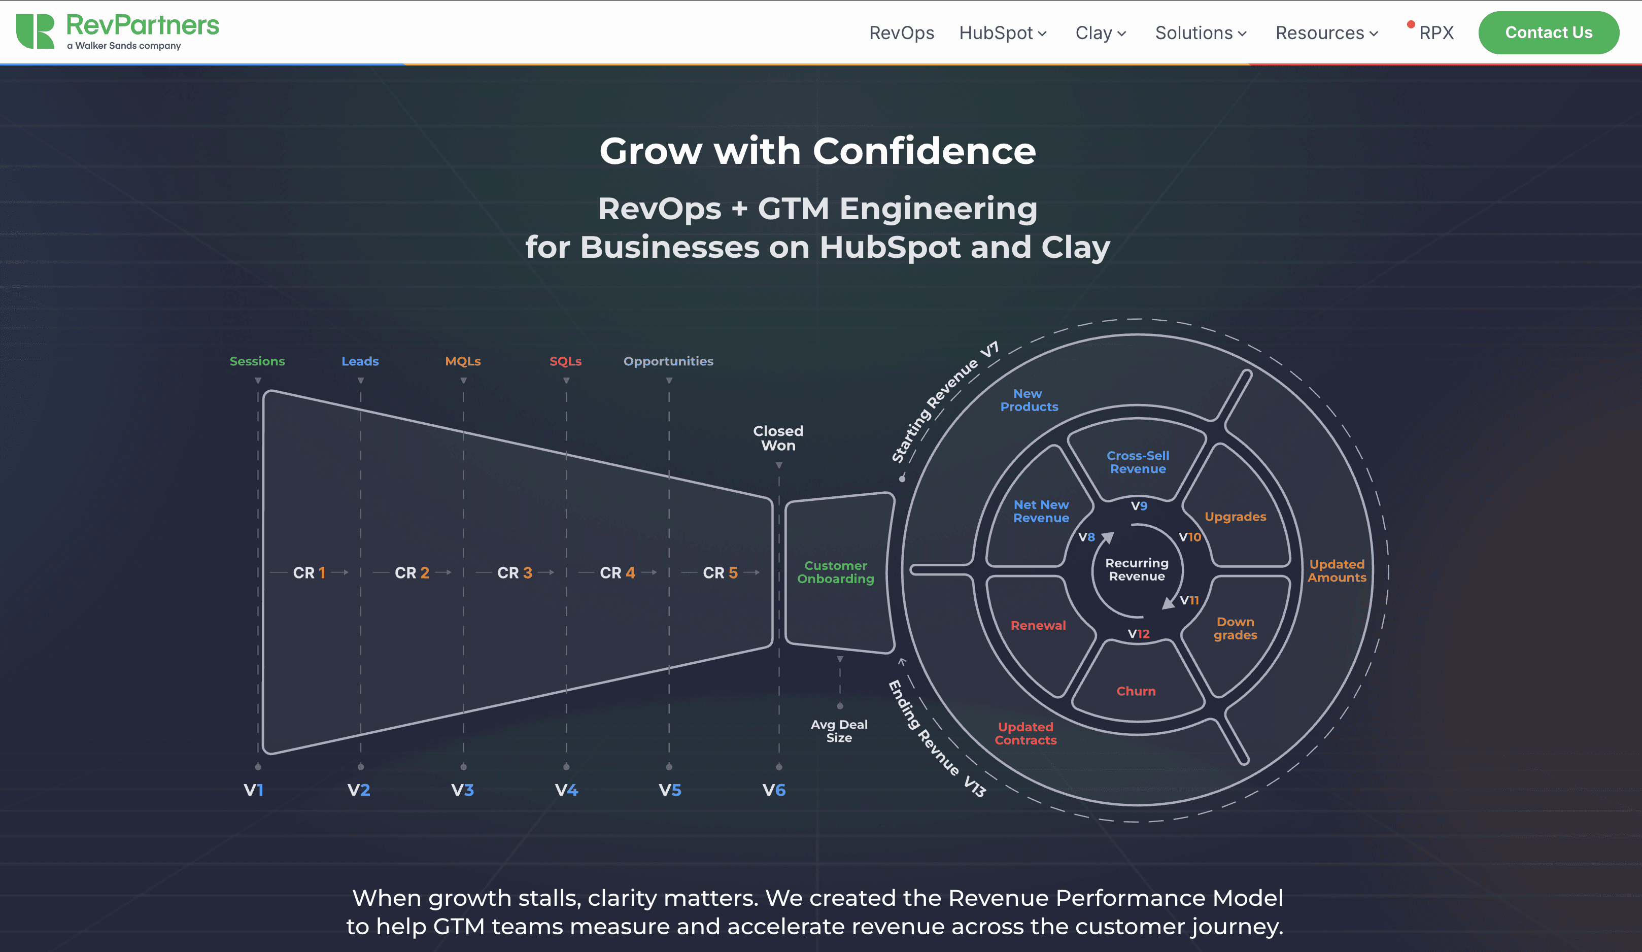Click the 'Closed Won' label
Screen dimensions: 1642x952
(x=778, y=438)
